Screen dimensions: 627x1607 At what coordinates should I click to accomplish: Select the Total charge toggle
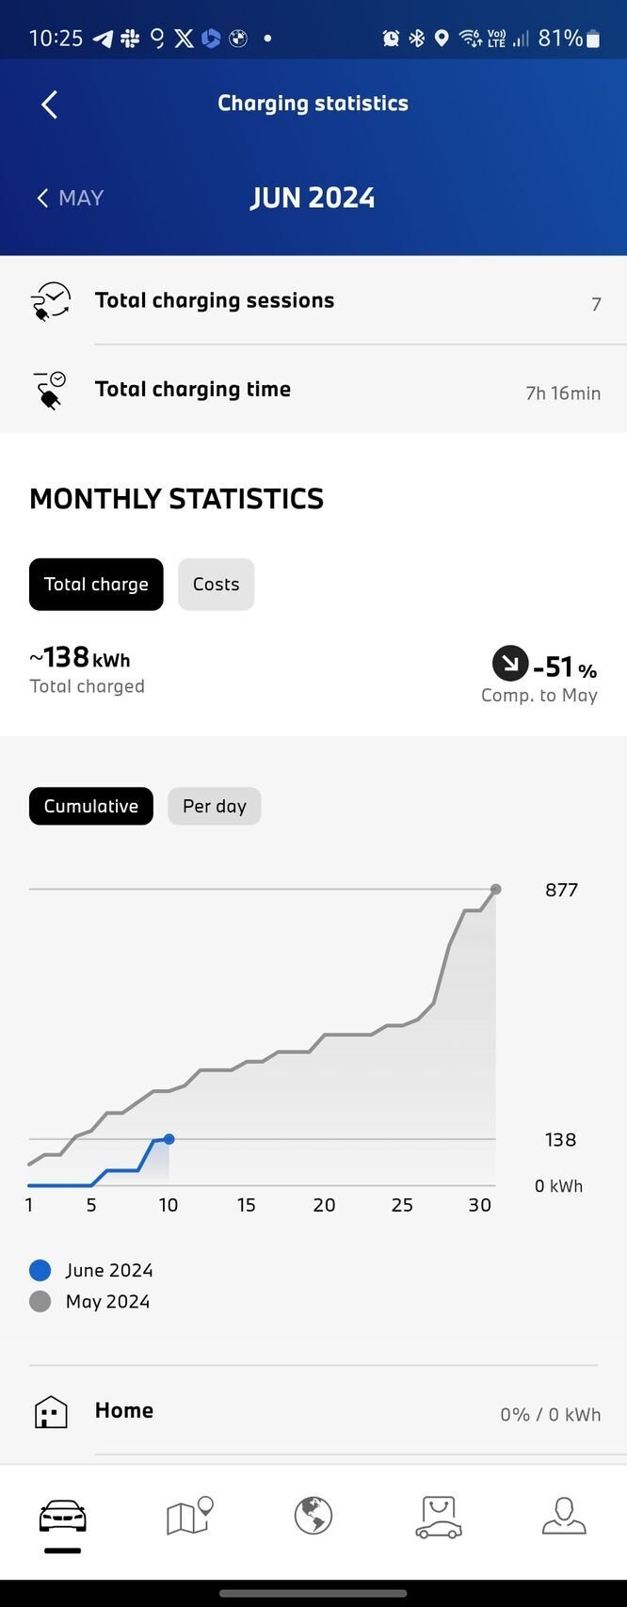(96, 585)
